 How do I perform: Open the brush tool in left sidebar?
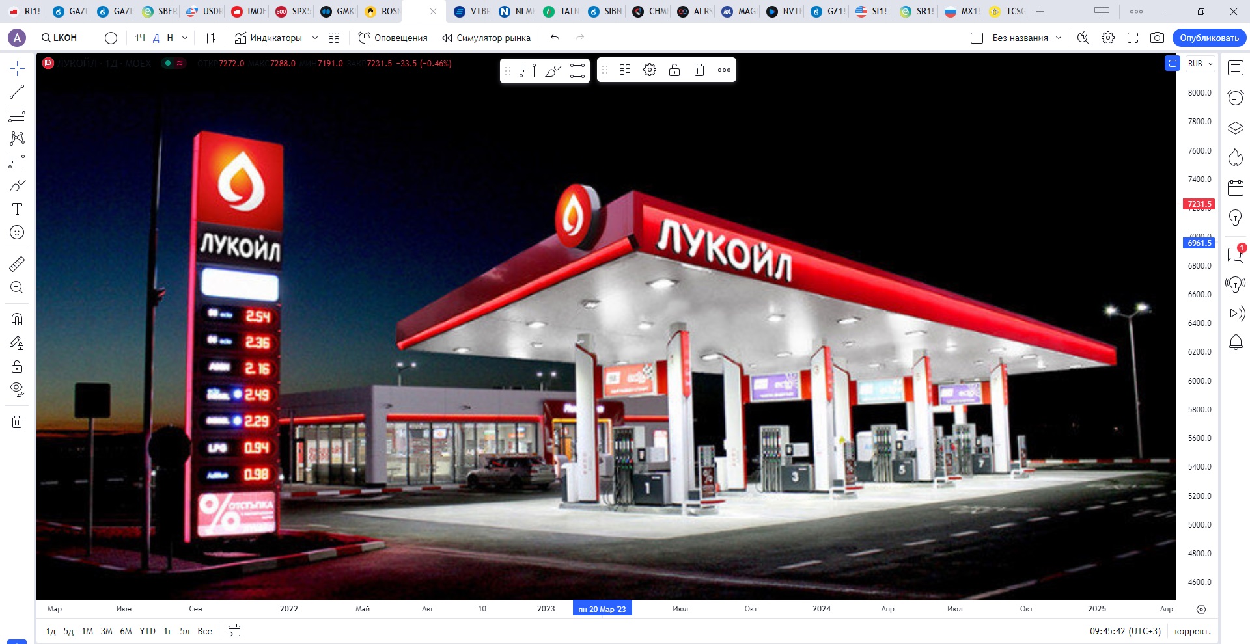17,185
